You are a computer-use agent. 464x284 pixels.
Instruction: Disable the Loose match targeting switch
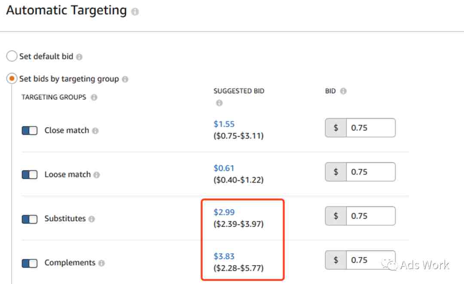point(30,175)
